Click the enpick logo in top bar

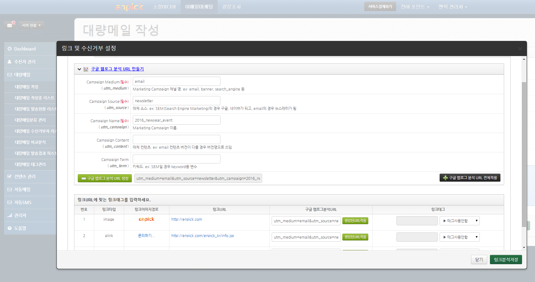[x=129, y=7]
